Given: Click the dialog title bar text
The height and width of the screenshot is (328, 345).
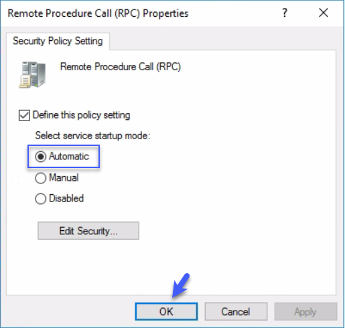Looking at the screenshot, I should pyautogui.click(x=98, y=13).
